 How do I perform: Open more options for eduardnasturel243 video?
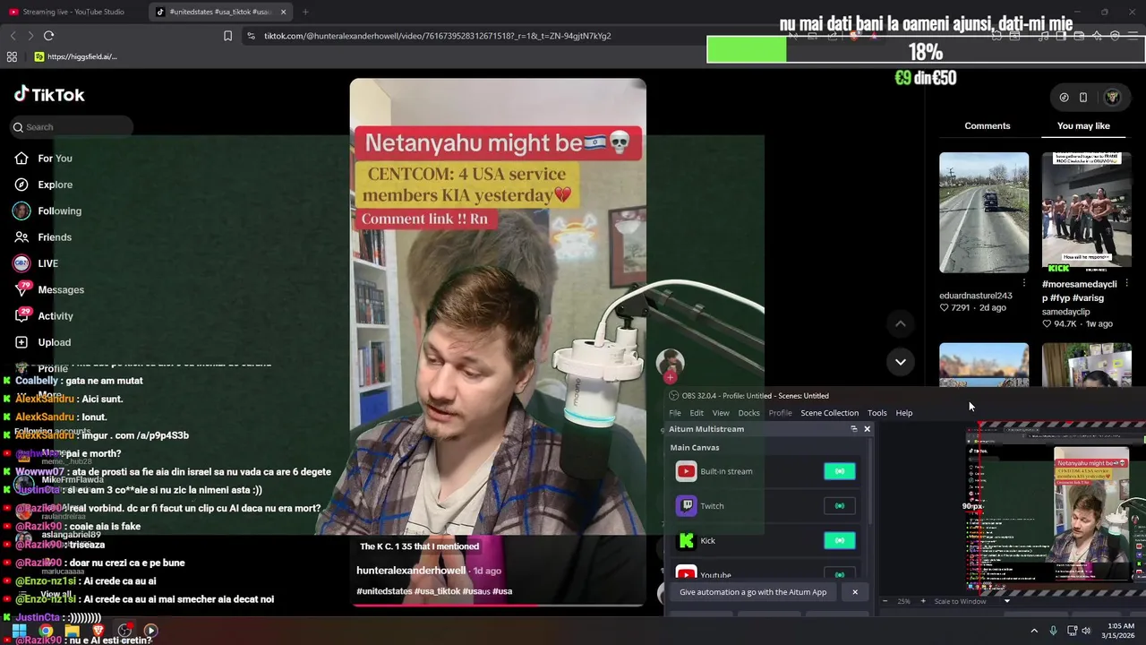click(x=1024, y=284)
